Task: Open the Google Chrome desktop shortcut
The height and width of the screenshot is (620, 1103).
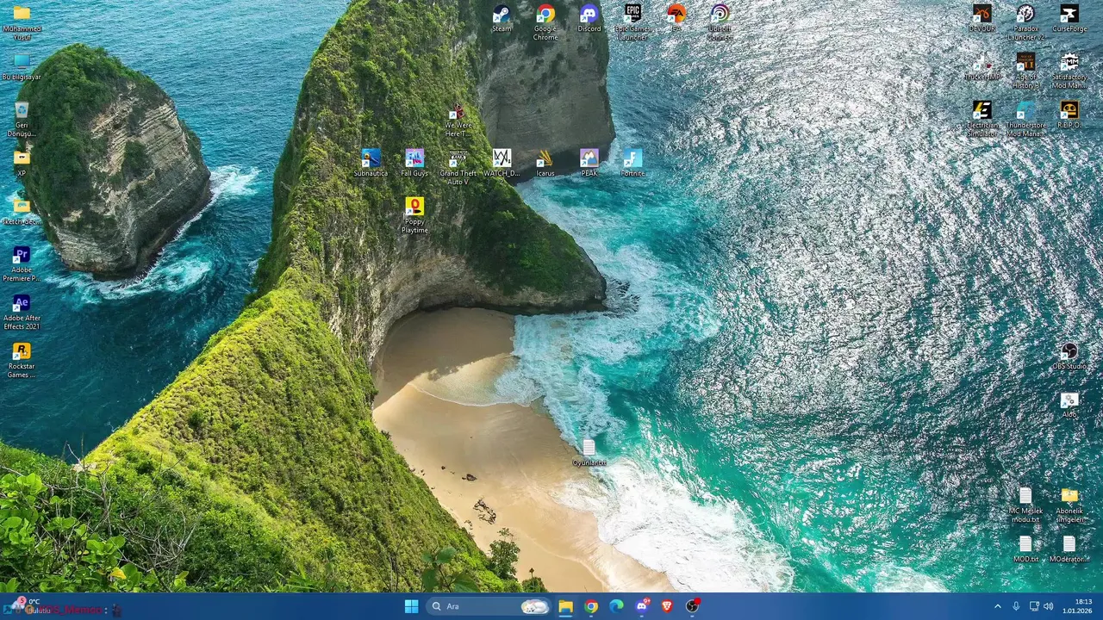Action: coord(545,22)
